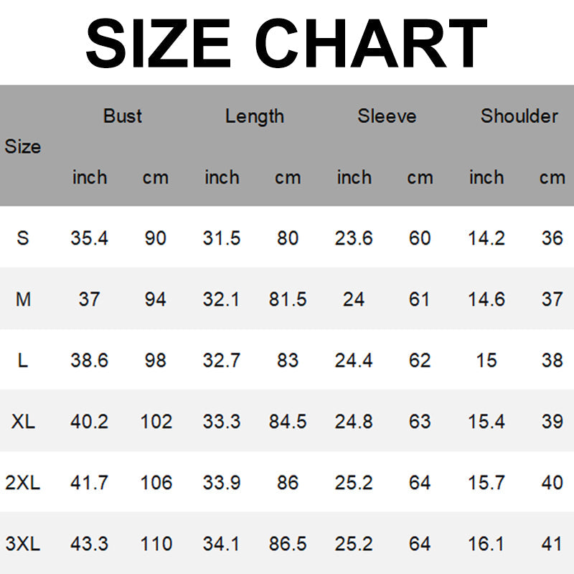Image resolution: width=574 pixels, height=574 pixels.
Task: Click the Size header label
Action: tap(23, 147)
